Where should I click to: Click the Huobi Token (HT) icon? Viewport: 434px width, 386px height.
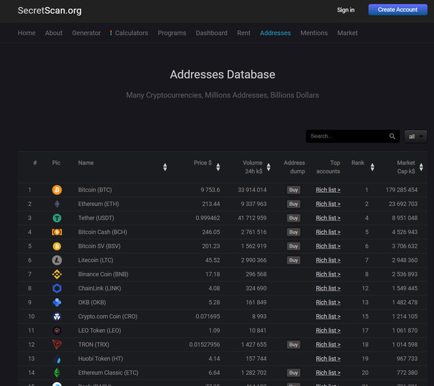tap(57, 359)
